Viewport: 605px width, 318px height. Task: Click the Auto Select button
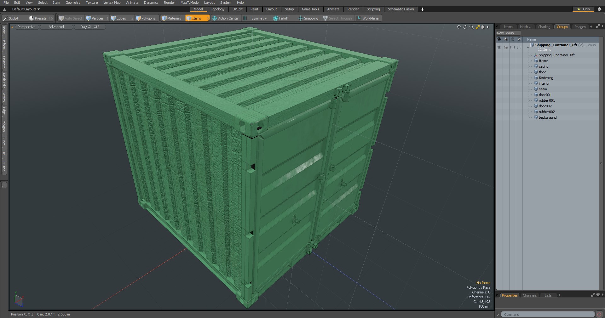(71, 18)
